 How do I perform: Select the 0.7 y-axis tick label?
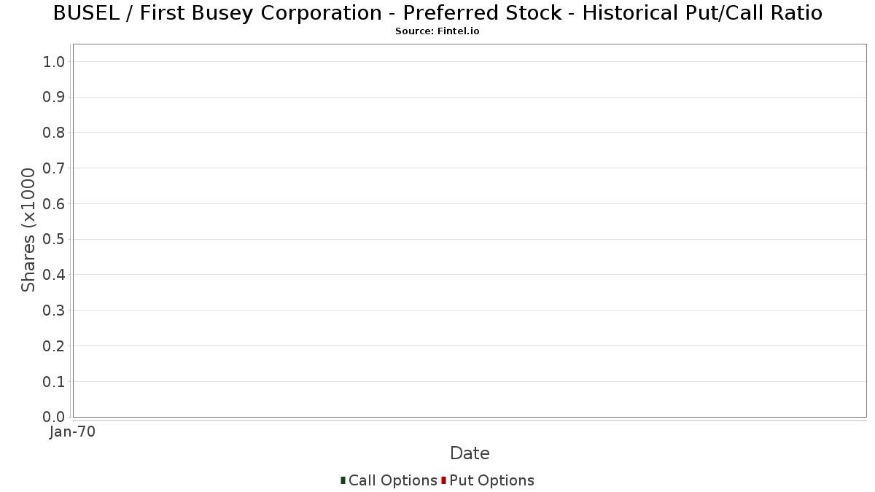coord(54,168)
